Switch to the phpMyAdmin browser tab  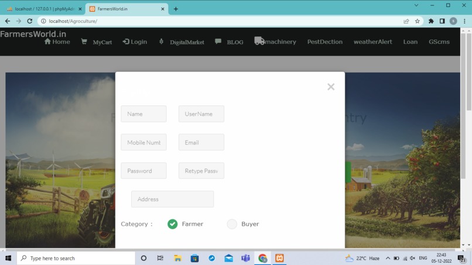click(45, 9)
